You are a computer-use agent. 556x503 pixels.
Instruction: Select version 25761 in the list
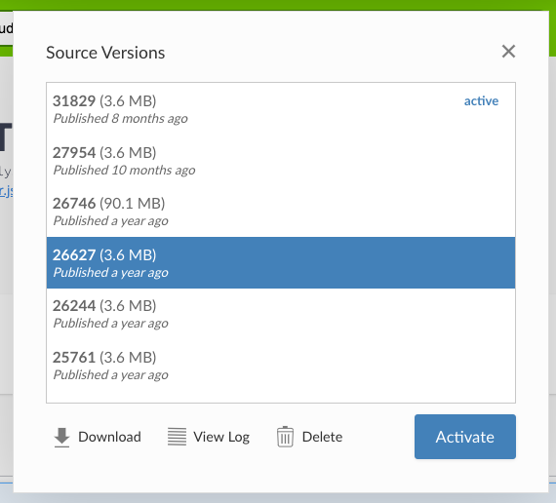click(281, 366)
